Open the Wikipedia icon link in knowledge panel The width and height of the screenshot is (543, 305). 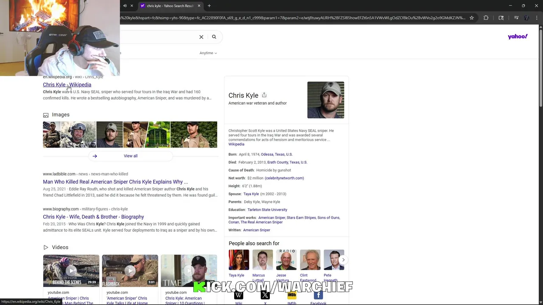coord(239,295)
